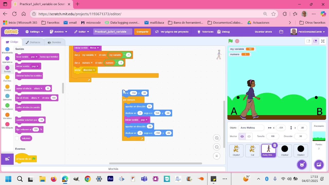The height and width of the screenshot is (185, 329).
Task: Toggle the volumen variable checkbox
Action: 17,138
